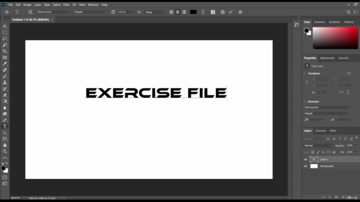Viewport: 360px width, 202px height.
Task: Switch to the Swatches tab
Action: pyautogui.click(x=319, y=22)
